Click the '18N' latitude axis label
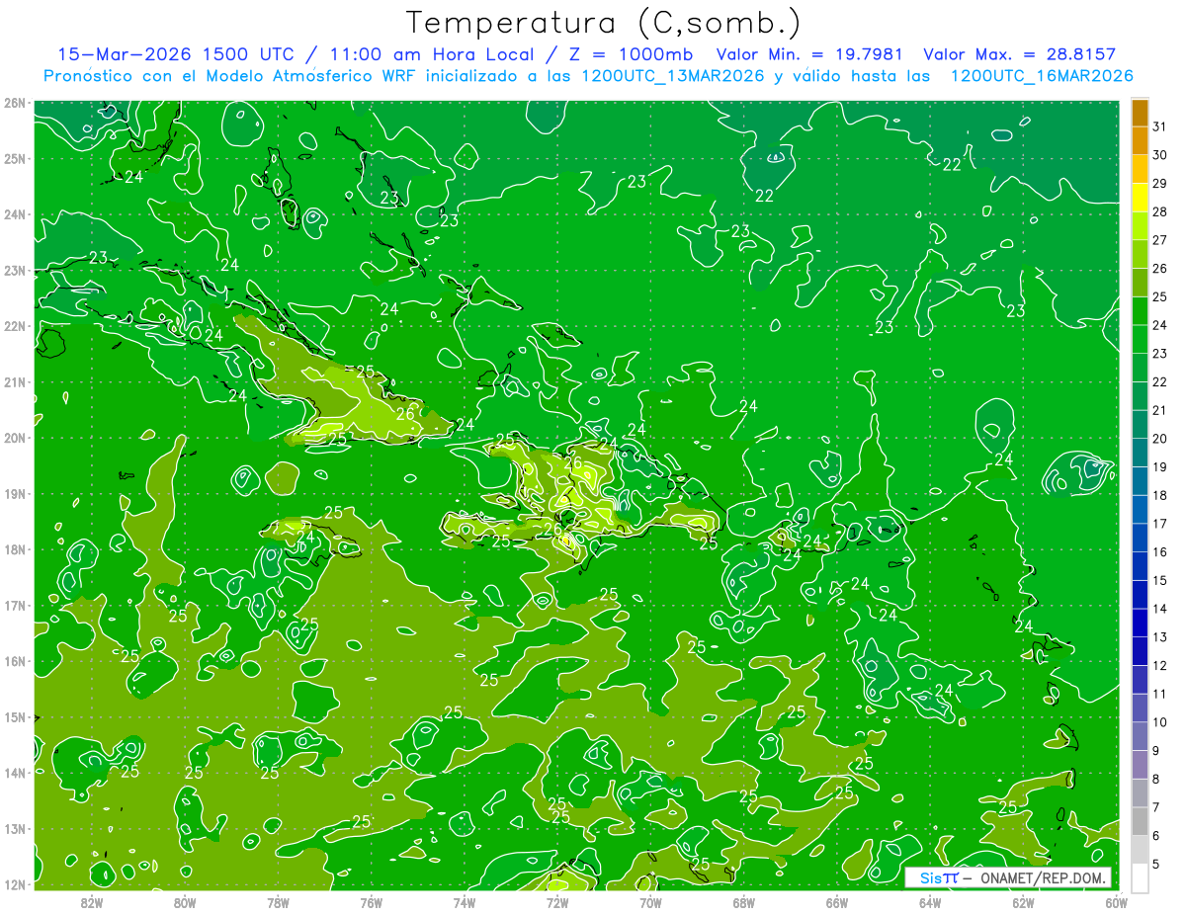This screenshot has width=1186, height=916. (x=14, y=549)
